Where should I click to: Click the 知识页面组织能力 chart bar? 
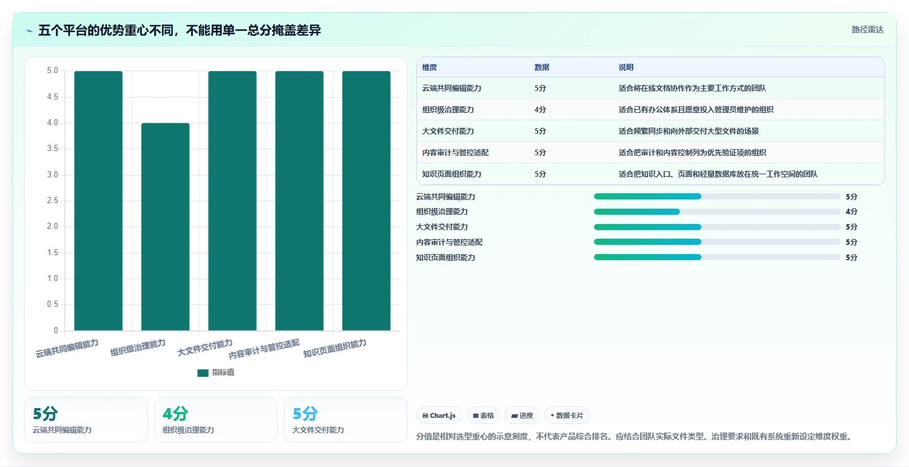pyautogui.click(x=366, y=201)
